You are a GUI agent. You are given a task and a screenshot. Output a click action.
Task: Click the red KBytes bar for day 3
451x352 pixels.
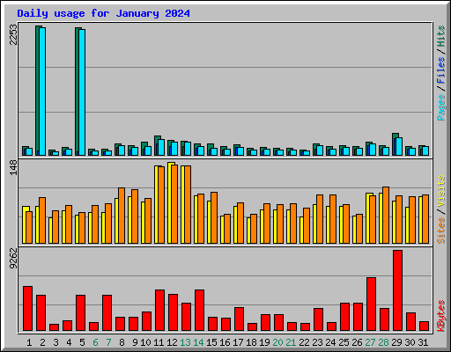(54, 327)
